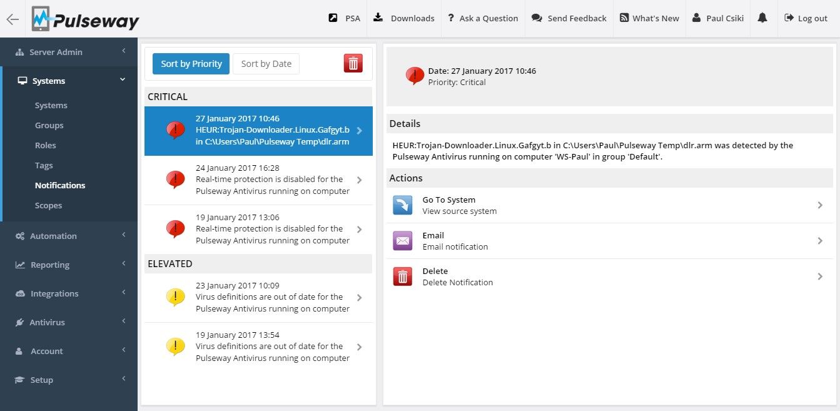The height and width of the screenshot is (411, 840).
Task: Open Groups submenu item
Action: pyautogui.click(x=49, y=125)
